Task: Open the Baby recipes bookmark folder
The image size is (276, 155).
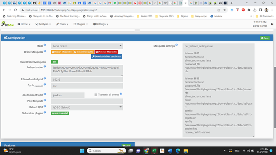Action: pos(199,16)
